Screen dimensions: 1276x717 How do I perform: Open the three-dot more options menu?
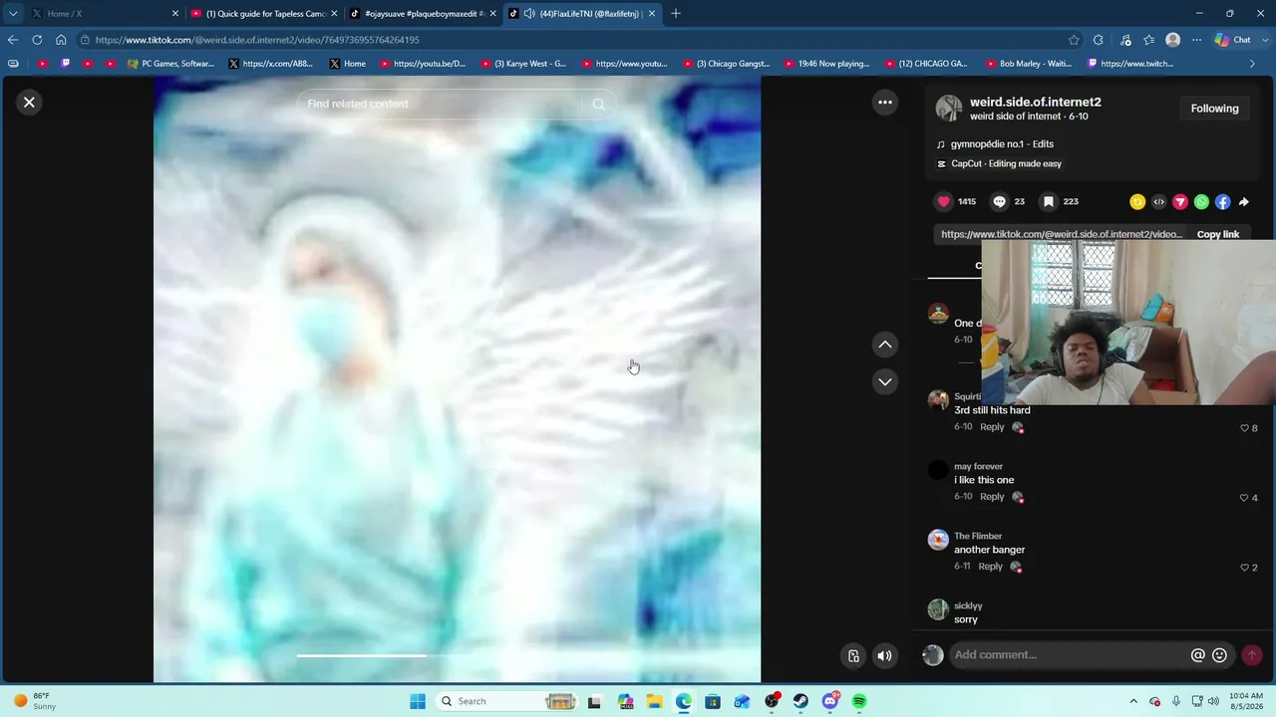(x=884, y=102)
